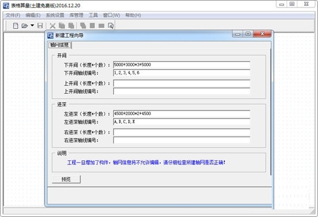Close the 新建工程向导 dialog
Viewport: 318px width, 217px height.
coord(262,34)
